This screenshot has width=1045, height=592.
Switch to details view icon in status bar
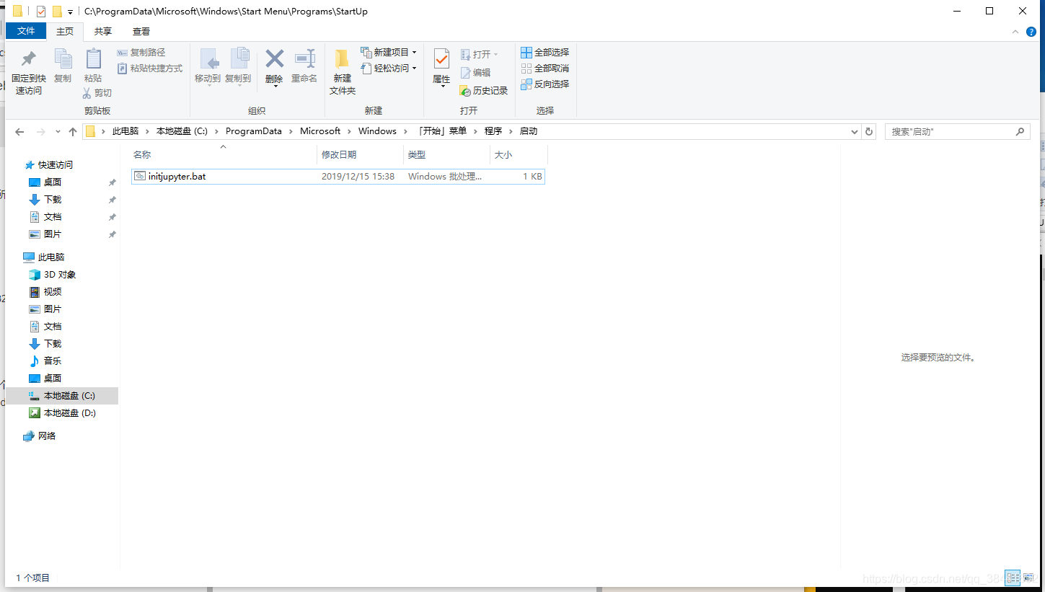pos(1013,578)
